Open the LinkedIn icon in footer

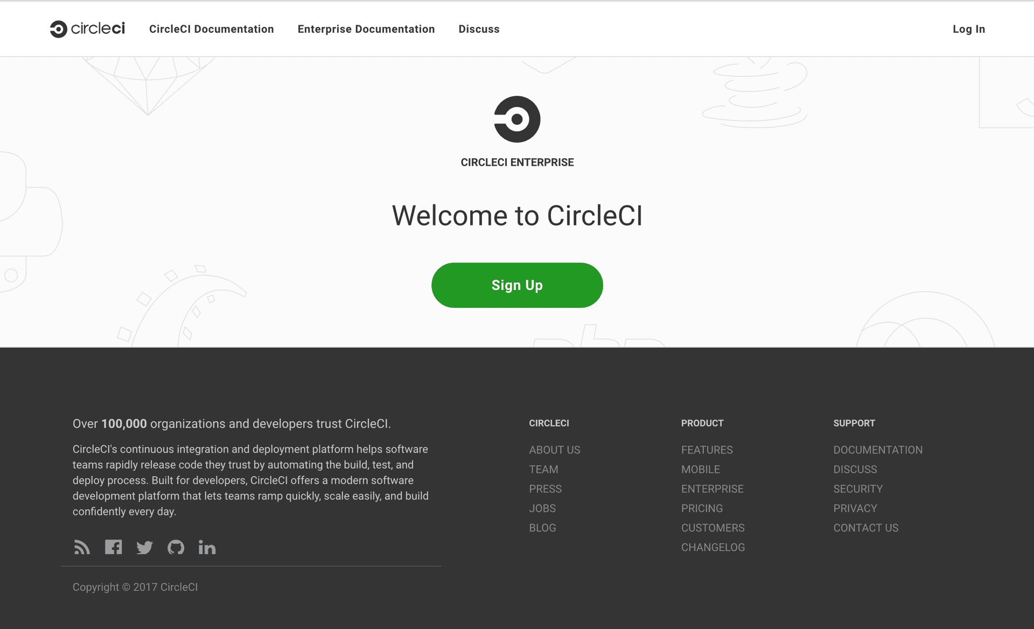(207, 547)
